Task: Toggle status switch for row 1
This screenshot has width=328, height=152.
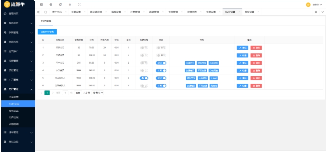Action: (161, 48)
